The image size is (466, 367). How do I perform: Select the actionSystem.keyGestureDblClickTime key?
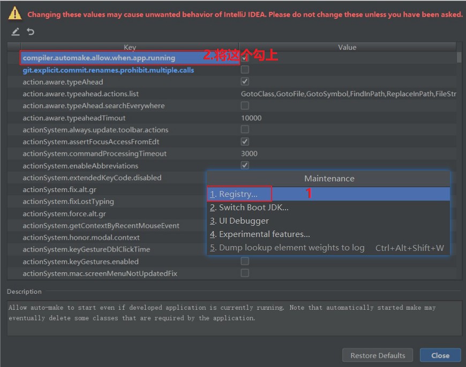coord(86,249)
